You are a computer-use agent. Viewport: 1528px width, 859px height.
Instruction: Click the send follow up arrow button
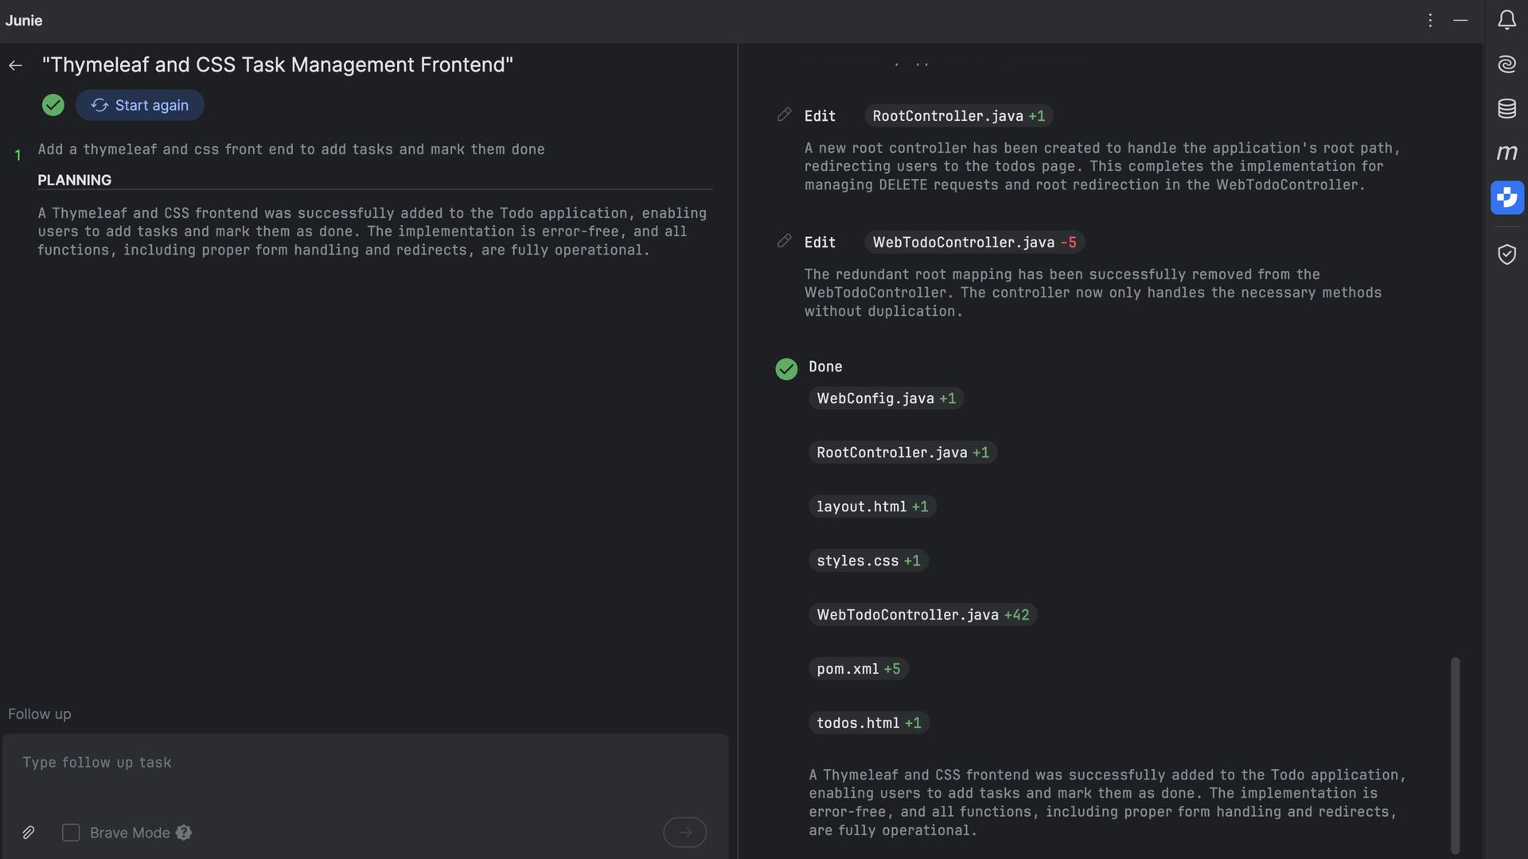(684, 833)
